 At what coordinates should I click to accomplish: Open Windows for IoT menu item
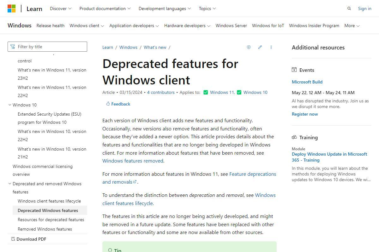pos(268,26)
